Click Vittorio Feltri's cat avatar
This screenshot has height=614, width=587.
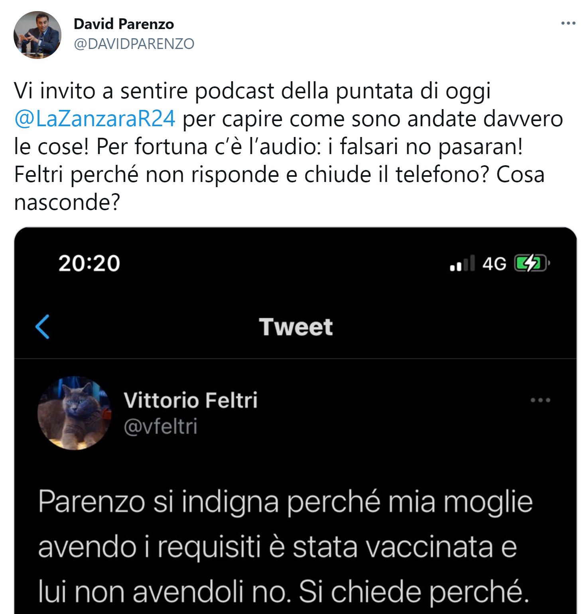(x=75, y=413)
